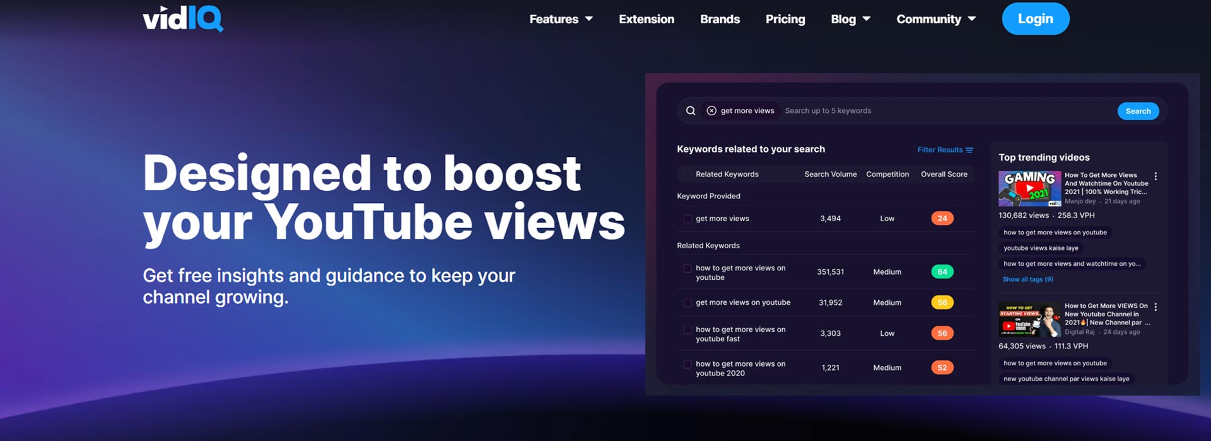
Task: Expand the Features dropdown
Action: click(561, 19)
